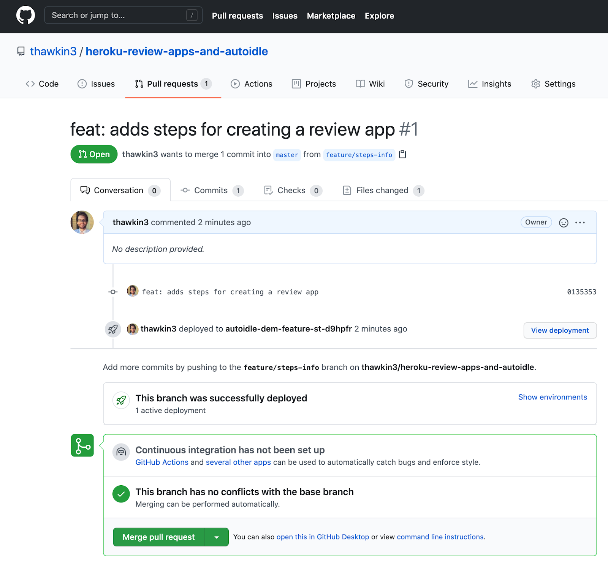Open the commit message link in timeline
This screenshot has width=608, height=562.
pos(230,292)
